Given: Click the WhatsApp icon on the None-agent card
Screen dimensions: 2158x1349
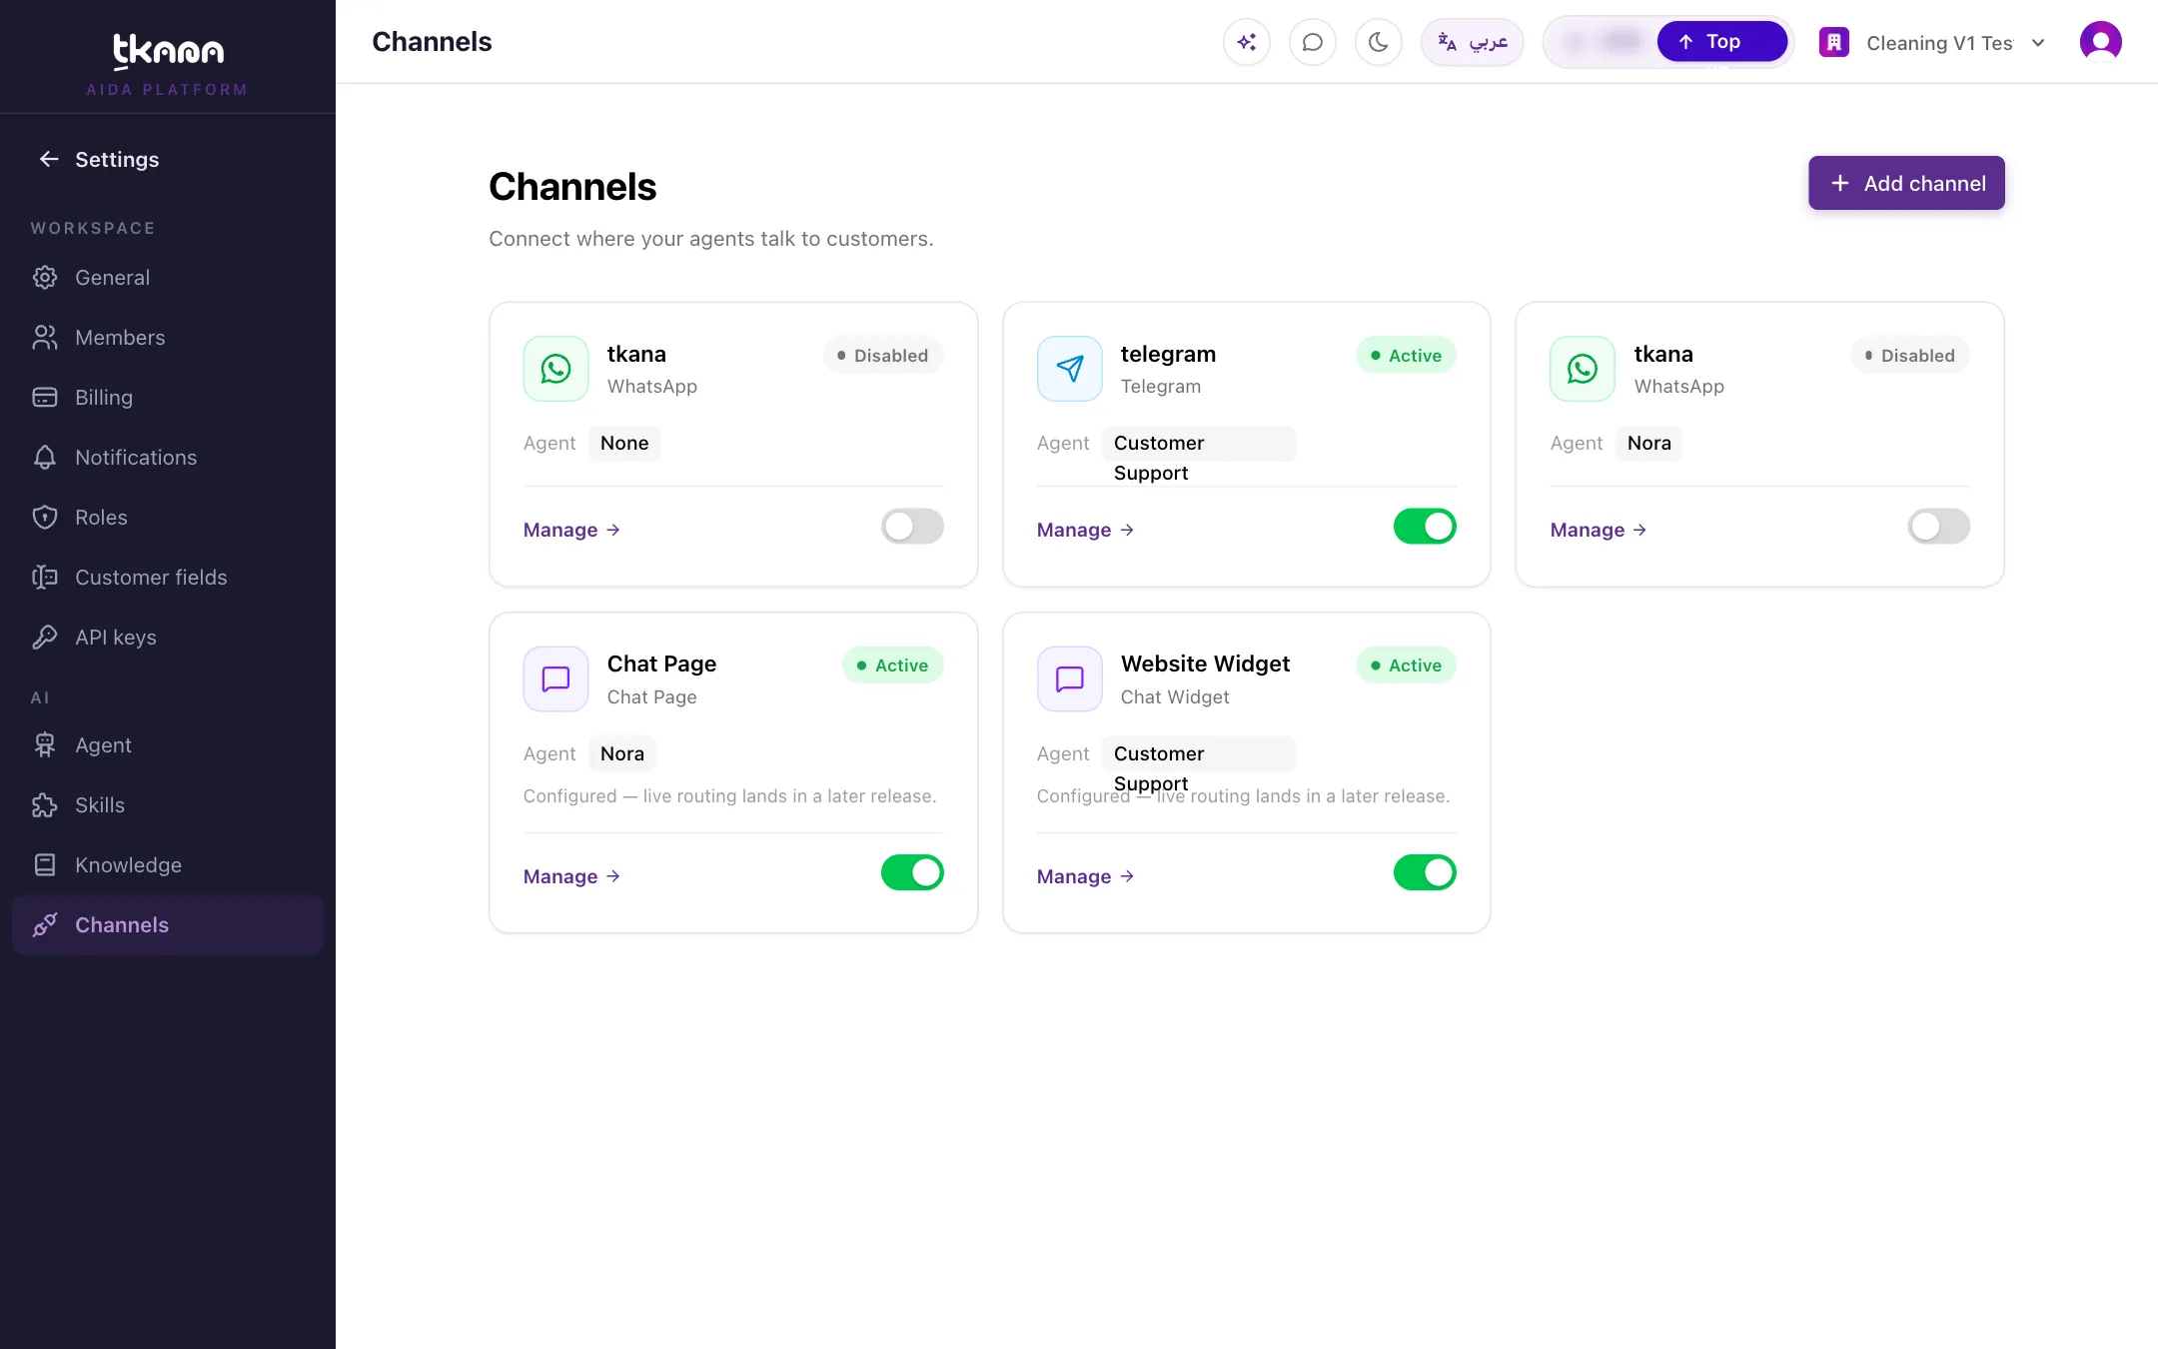Looking at the screenshot, I should tap(556, 369).
